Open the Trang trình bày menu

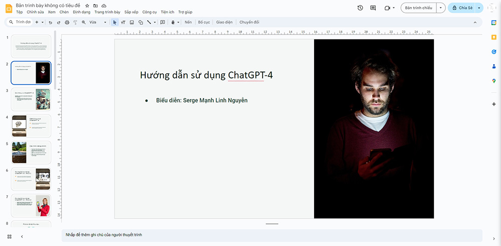(107, 12)
